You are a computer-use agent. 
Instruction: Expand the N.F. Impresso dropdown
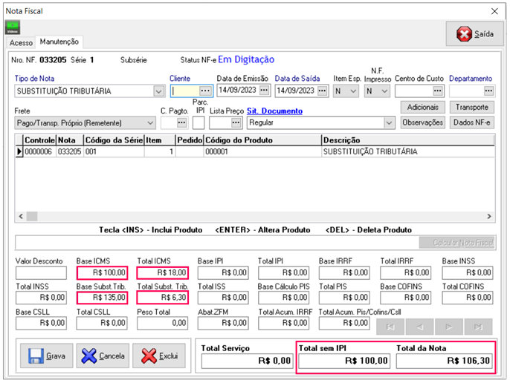(x=384, y=91)
